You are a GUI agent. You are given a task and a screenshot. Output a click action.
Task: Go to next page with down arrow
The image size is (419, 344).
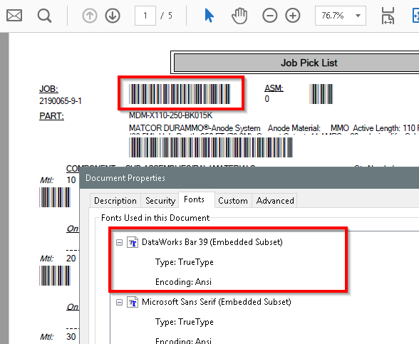[x=113, y=16]
